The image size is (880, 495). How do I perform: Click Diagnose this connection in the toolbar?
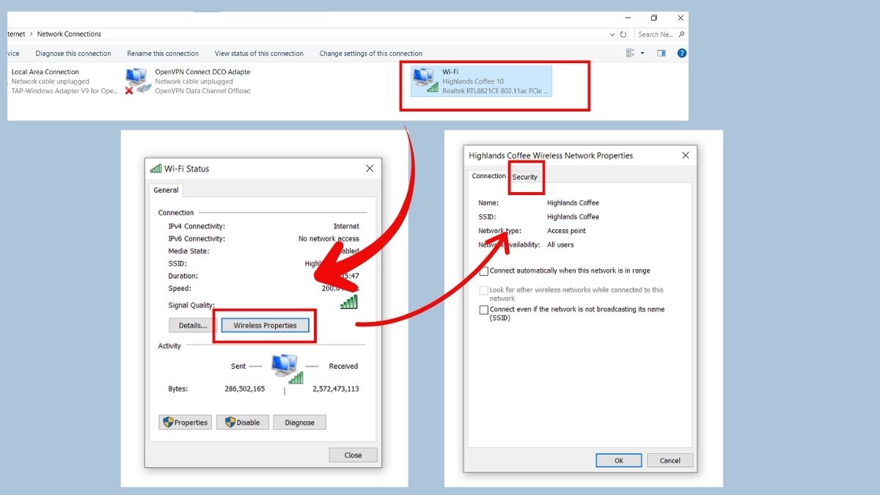click(x=73, y=54)
